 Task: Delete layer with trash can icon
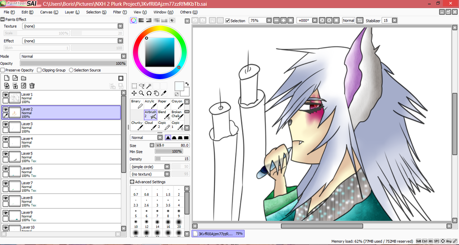(x=32, y=85)
